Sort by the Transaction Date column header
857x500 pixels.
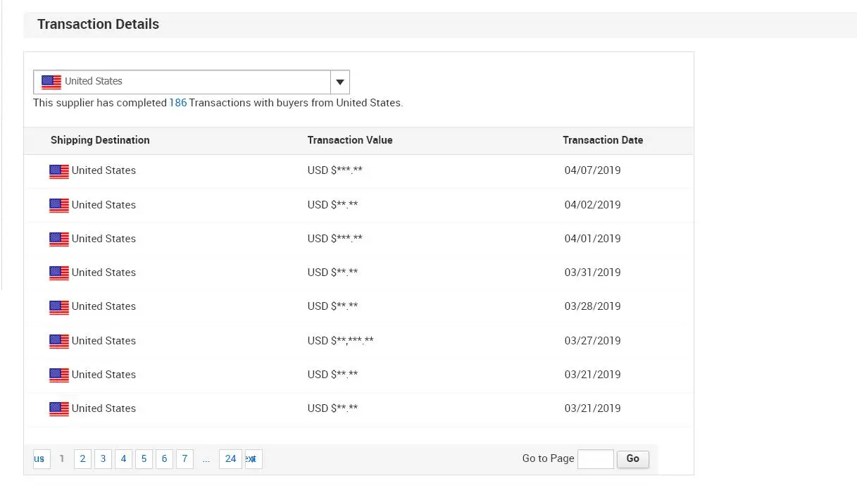pos(603,140)
